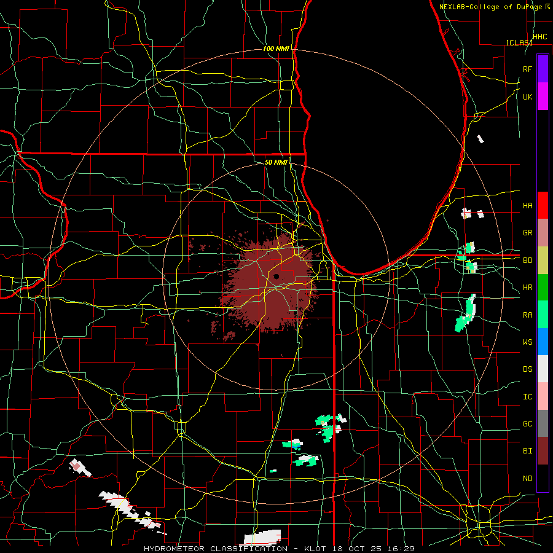Click the GC gray legend color block

[x=543, y=423]
